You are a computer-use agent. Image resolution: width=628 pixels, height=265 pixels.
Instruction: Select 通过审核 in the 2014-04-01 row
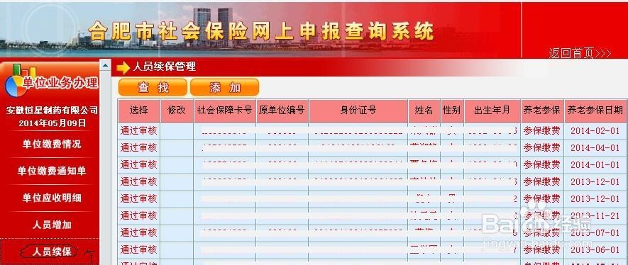[138, 148]
